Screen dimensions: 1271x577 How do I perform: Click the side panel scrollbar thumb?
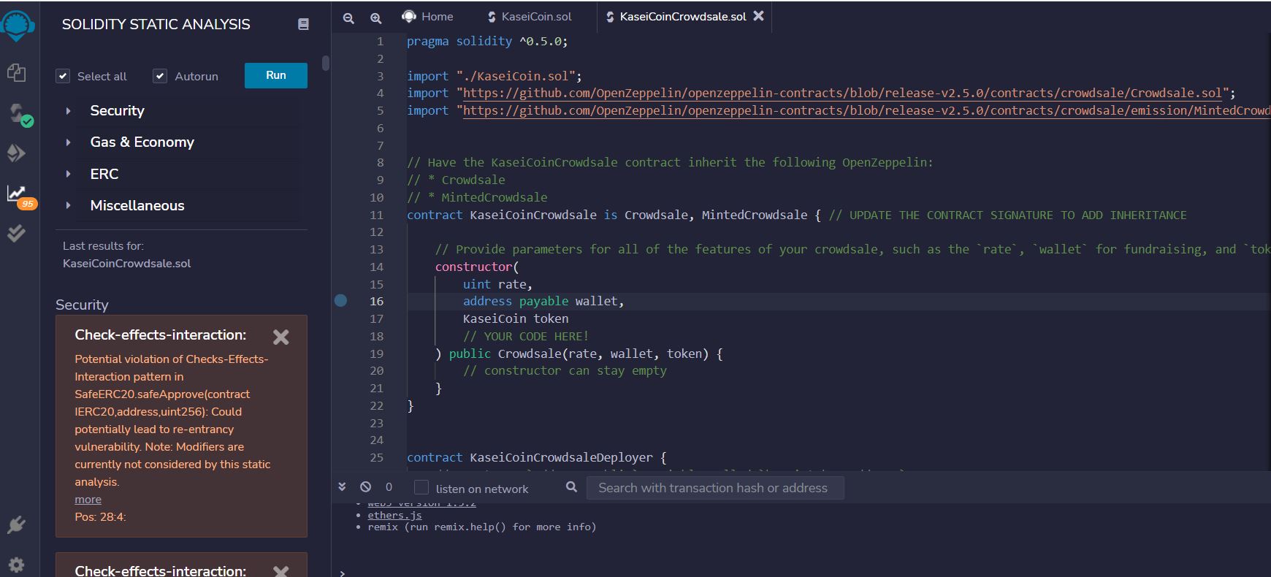pos(326,63)
